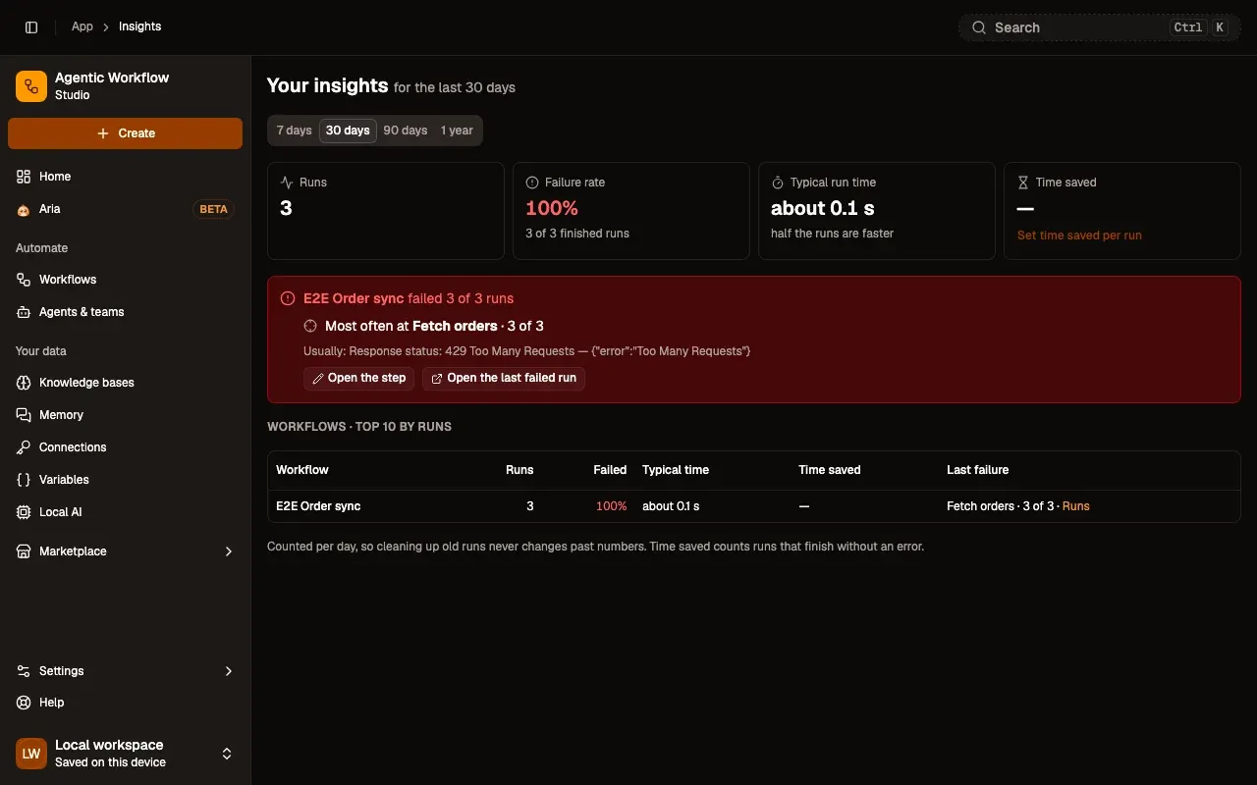Expand the Marketplace submenu chevron
Screen dimensions: 1257x785
(x=229, y=551)
